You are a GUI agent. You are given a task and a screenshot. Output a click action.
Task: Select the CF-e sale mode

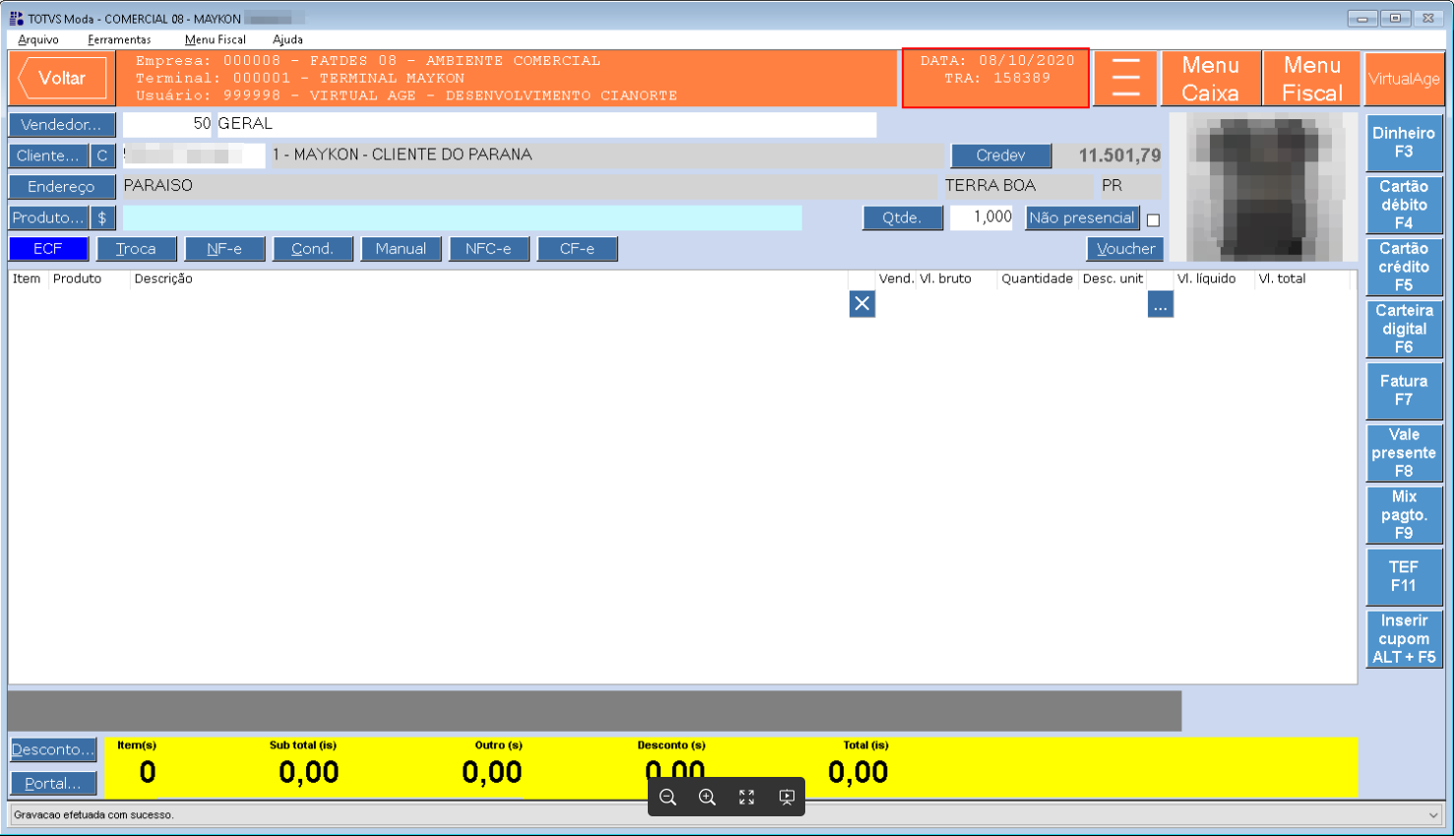click(577, 249)
